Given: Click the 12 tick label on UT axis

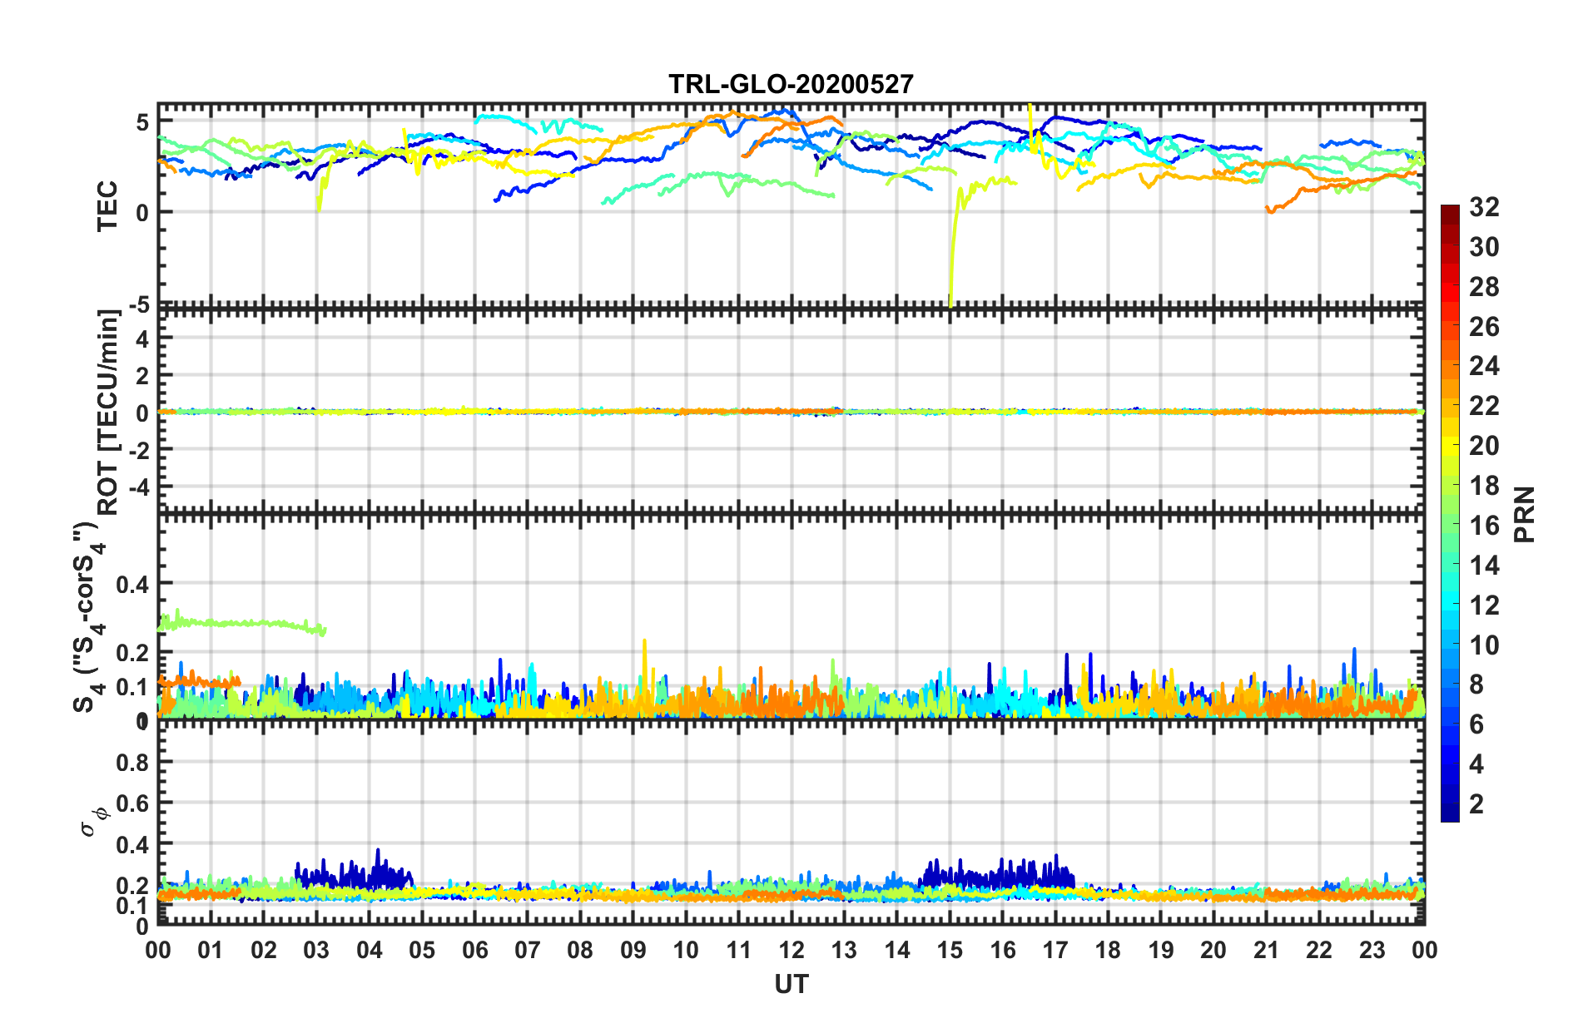Looking at the screenshot, I should (x=791, y=950).
